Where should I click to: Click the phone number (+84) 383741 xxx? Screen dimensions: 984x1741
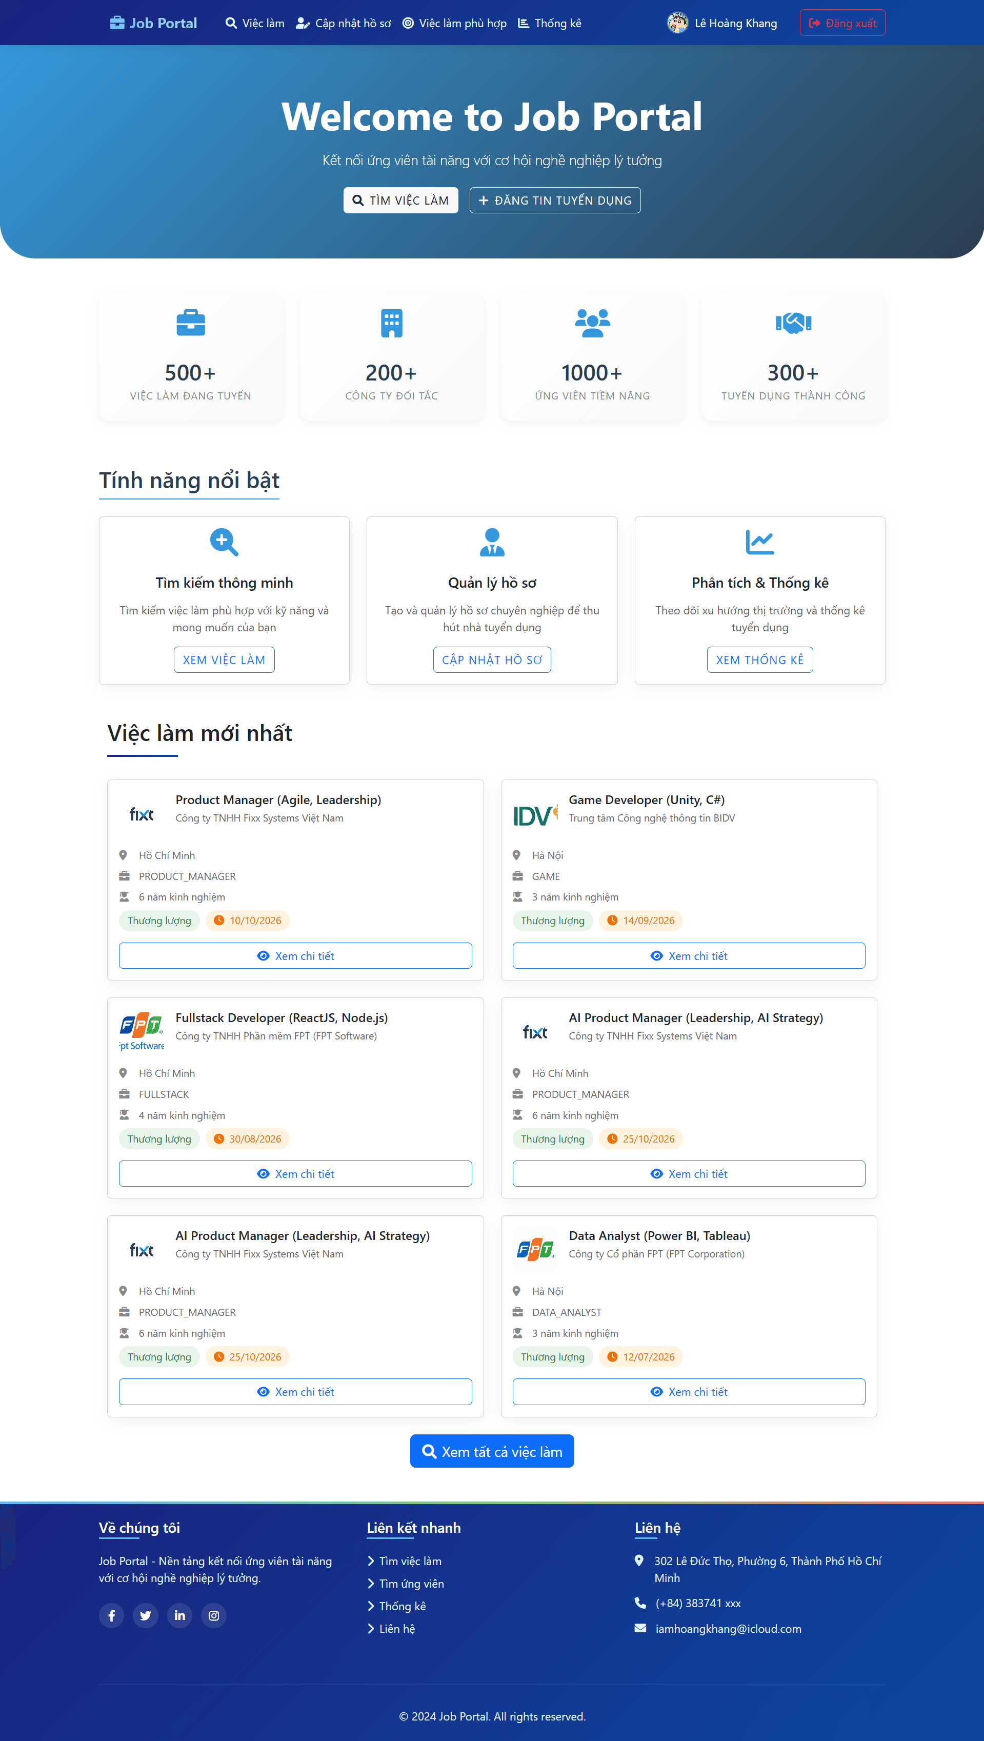(x=698, y=1603)
